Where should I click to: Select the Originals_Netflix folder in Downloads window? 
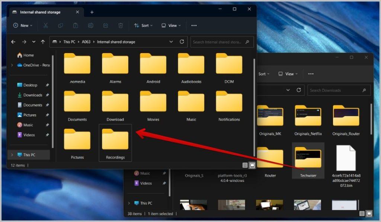coord(308,120)
